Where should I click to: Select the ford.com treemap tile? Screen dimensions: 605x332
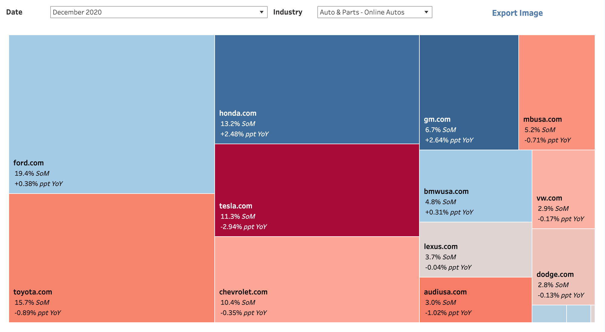click(112, 114)
